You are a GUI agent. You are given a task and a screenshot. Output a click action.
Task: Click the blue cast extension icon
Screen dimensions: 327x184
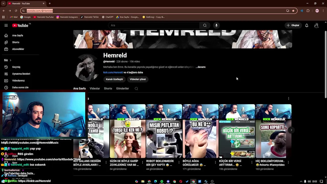click(x=302, y=11)
